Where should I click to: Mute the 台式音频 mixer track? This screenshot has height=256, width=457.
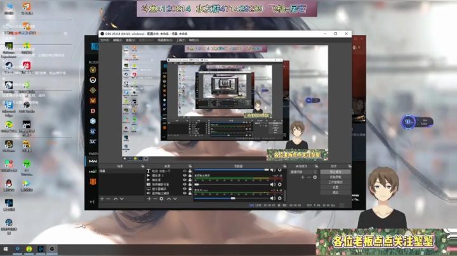[272, 184]
